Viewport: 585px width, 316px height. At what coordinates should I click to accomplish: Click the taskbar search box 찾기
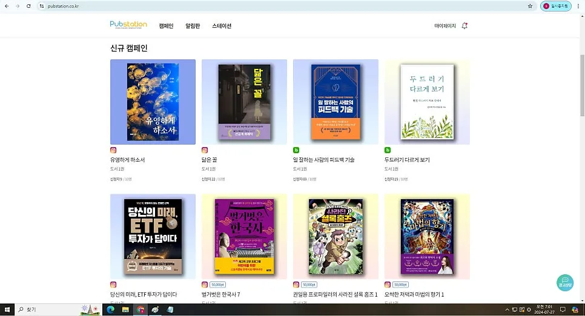coord(58,310)
